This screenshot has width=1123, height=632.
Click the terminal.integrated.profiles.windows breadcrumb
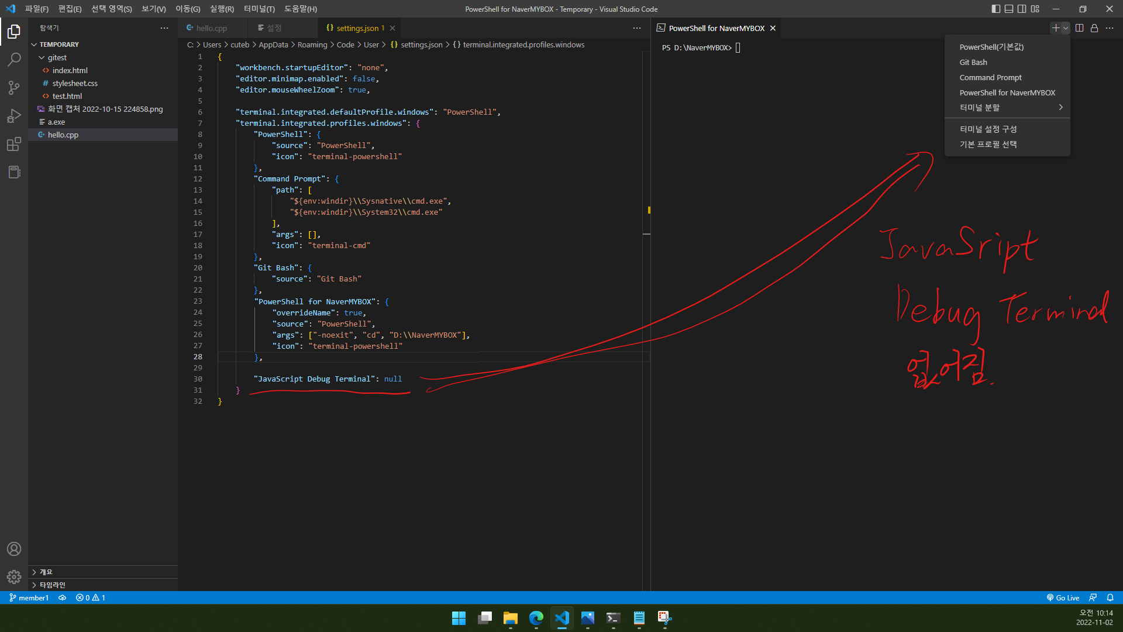tap(519, 44)
